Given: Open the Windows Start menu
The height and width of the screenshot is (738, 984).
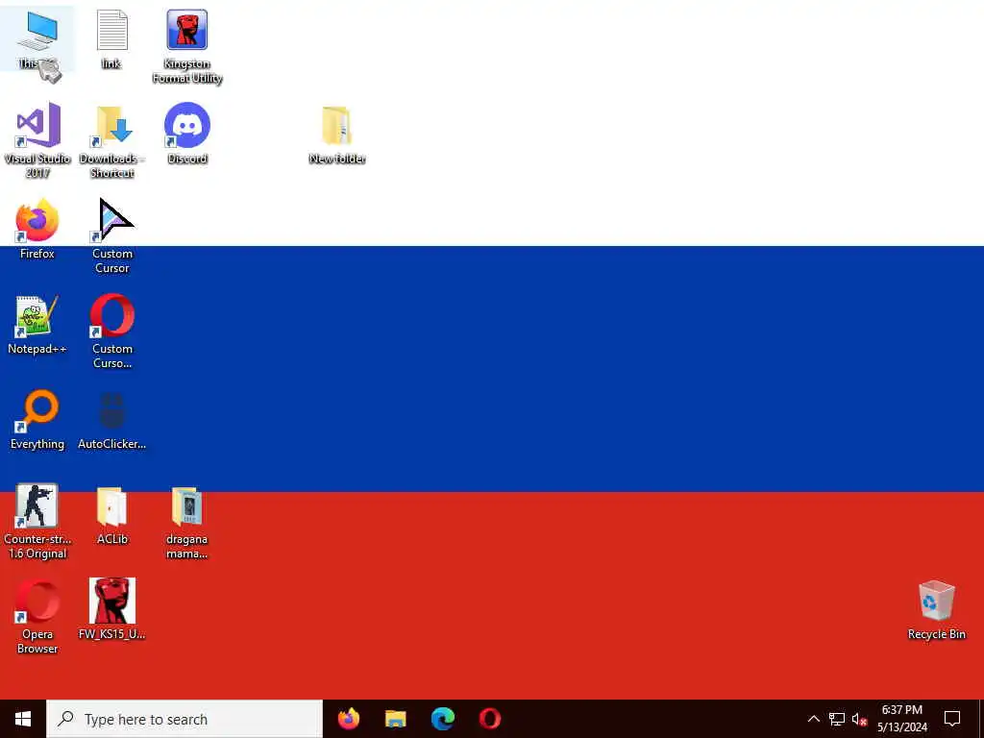Looking at the screenshot, I should click(x=23, y=719).
